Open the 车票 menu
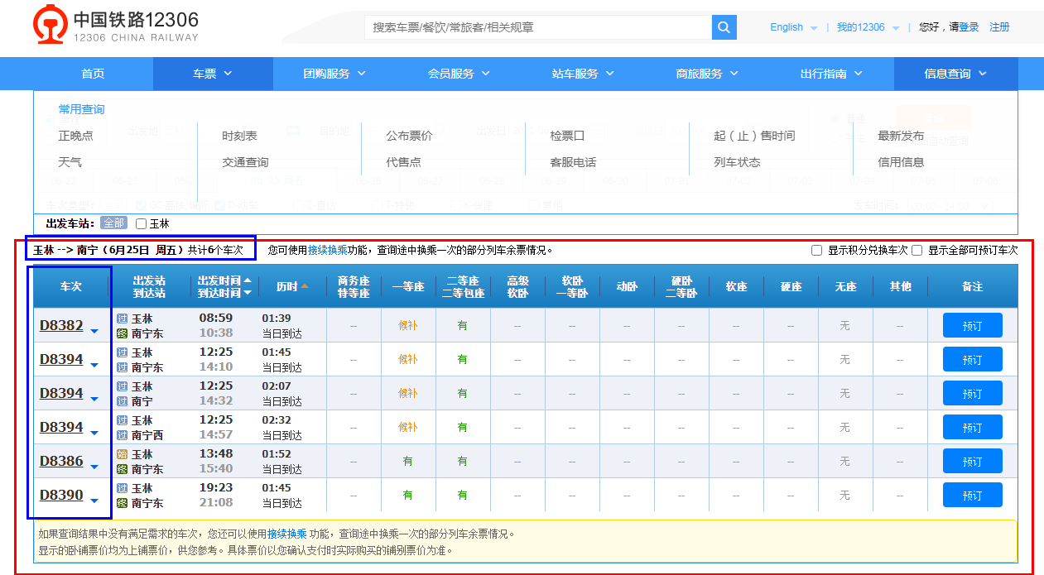The height and width of the screenshot is (575, 1044). tap(213, 74)
